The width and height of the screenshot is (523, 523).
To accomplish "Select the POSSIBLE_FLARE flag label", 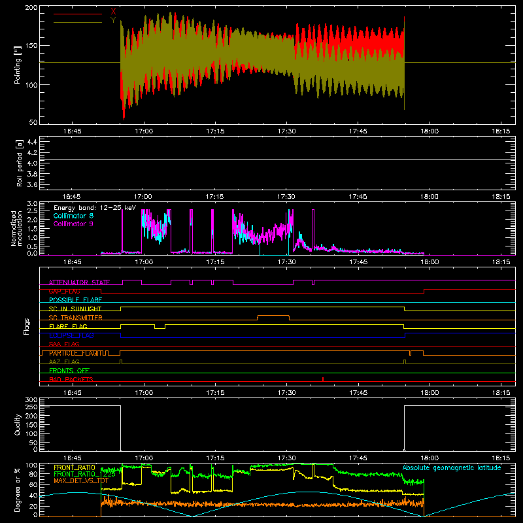I will tap(75, 300).
